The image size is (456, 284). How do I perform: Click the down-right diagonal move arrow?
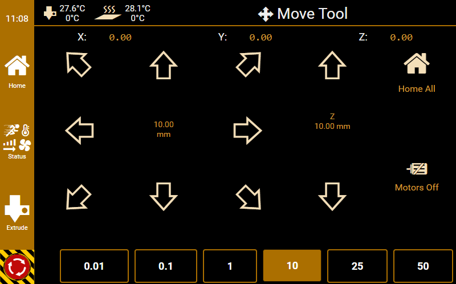point(249,197)
